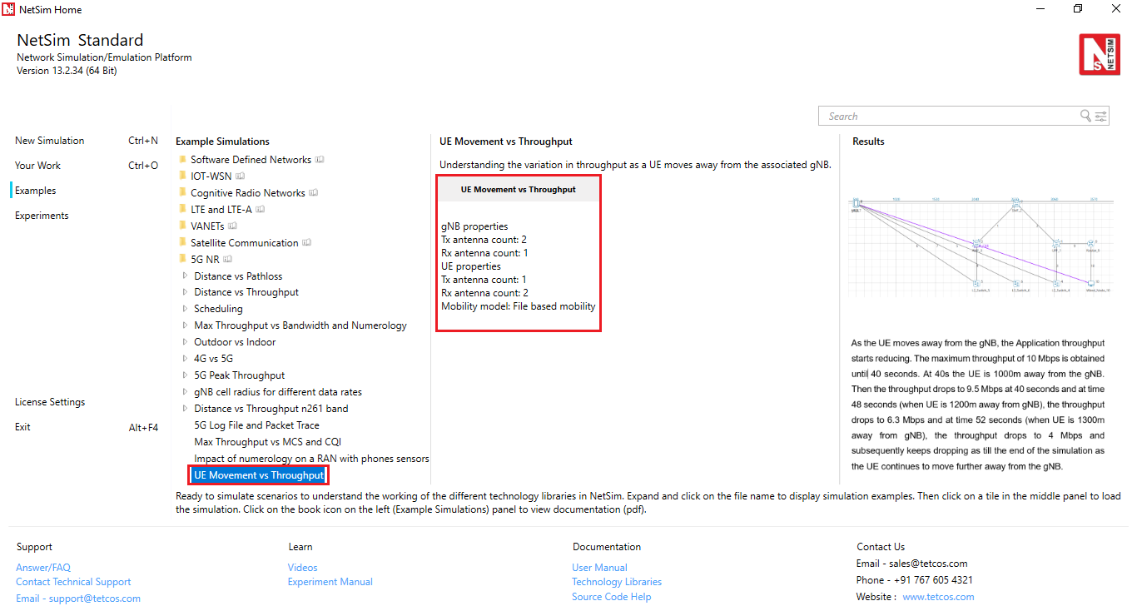Open the Source Code Help link
Screen dimensions: 1137x606
point(612,597)
